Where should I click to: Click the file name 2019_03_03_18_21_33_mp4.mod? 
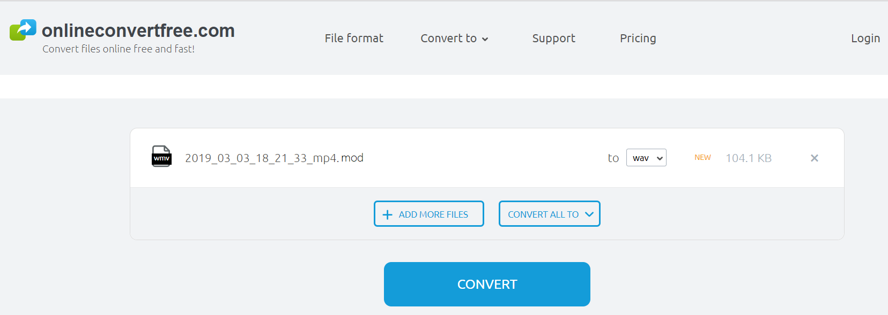pyautogui.click(x=274, y=158)
